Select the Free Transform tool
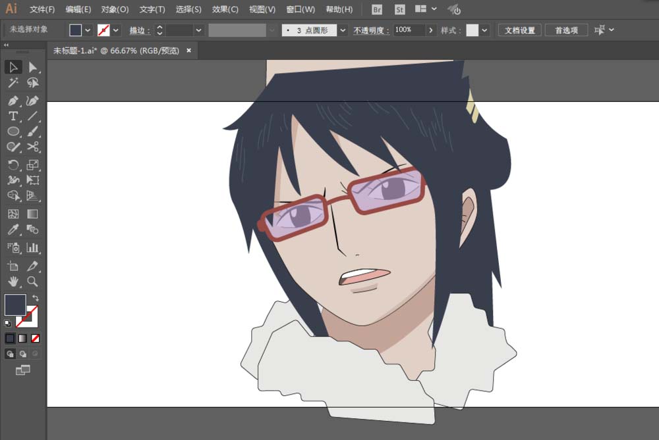This screenshot has width=659, height=440. coord(32,180)
